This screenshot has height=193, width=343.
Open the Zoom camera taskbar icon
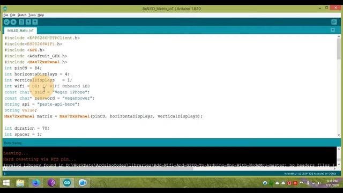(83, 183)
